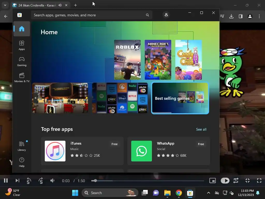Mute the tab via its speaker icon
This screenshot has height=199, width=265.
[60, 5]
